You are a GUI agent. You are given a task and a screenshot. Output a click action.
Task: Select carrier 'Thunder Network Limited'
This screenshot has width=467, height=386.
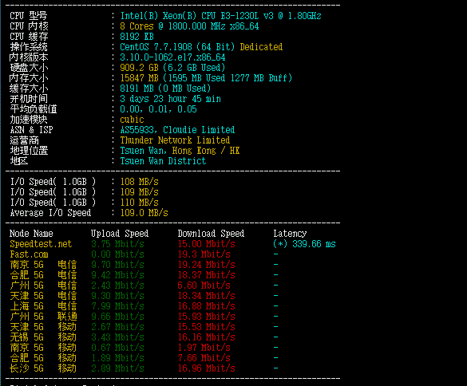tap(175, 140)
